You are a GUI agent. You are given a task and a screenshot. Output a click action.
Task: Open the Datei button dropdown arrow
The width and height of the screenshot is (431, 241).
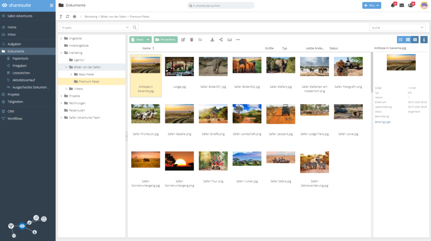click(148, 40)
